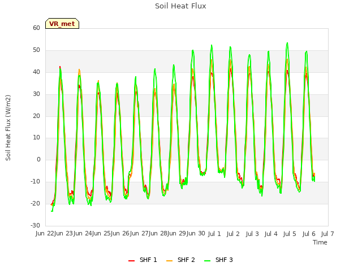Screen dimensions: 362x271
Task: Click the 0 y-axis tick label
Action: (38, 159)
